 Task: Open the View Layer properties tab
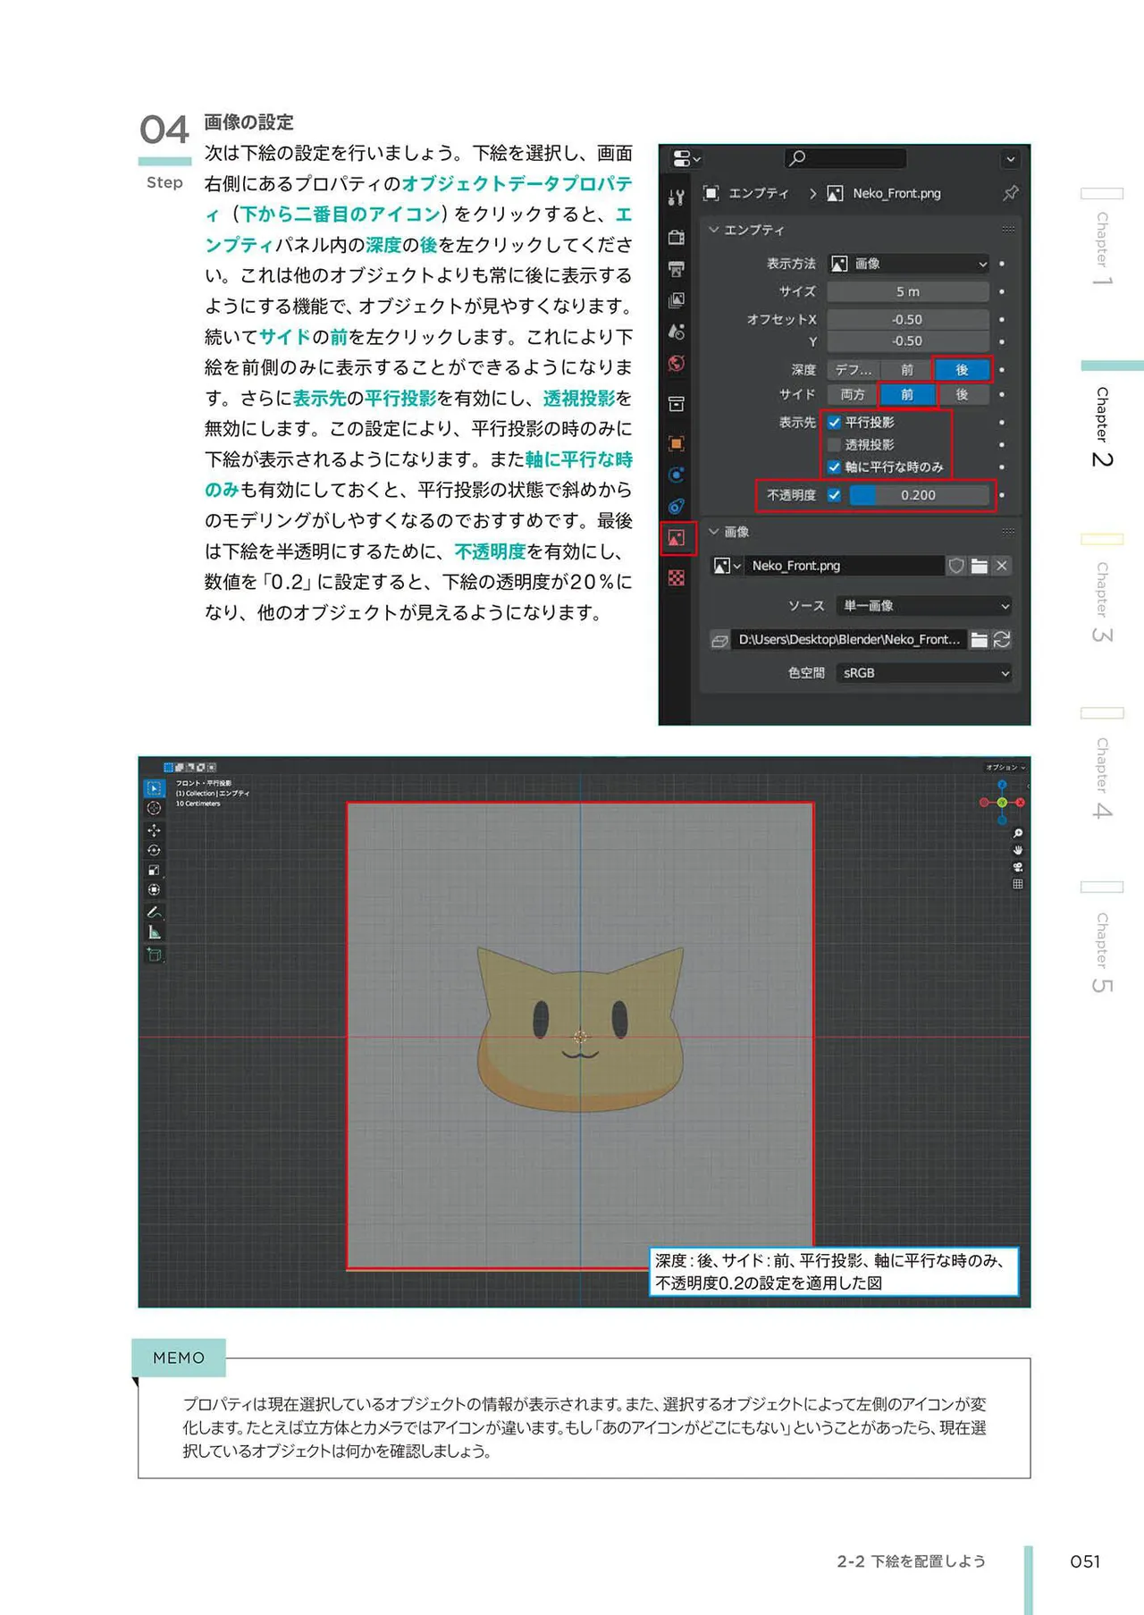(676, 300)
